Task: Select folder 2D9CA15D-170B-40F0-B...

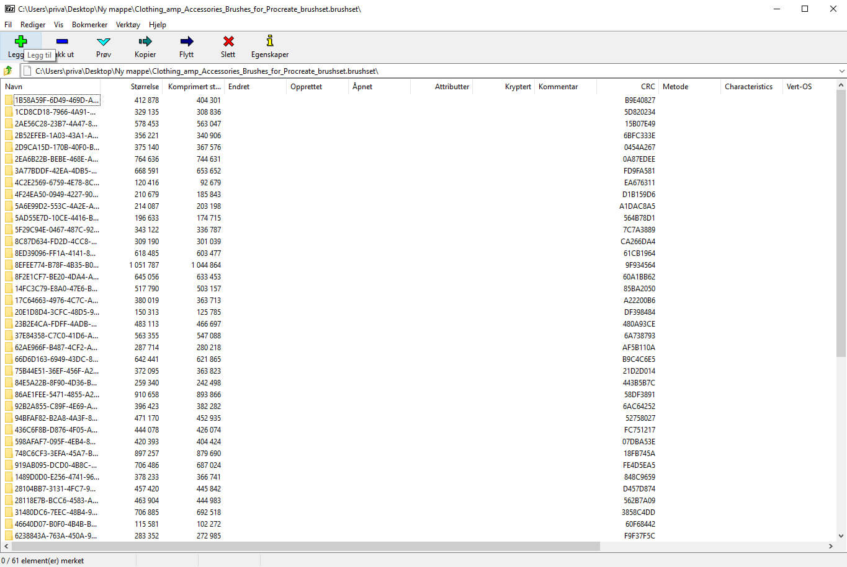Action: (56, 147)
